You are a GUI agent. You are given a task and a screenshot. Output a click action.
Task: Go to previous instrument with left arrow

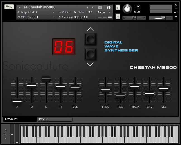tap(87, 7)
